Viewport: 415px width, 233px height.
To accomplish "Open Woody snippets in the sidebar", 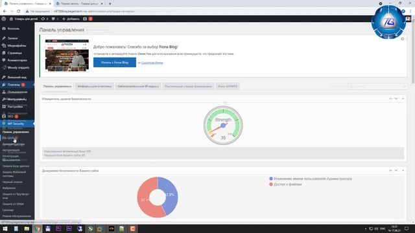I will (x=18, y=67).
